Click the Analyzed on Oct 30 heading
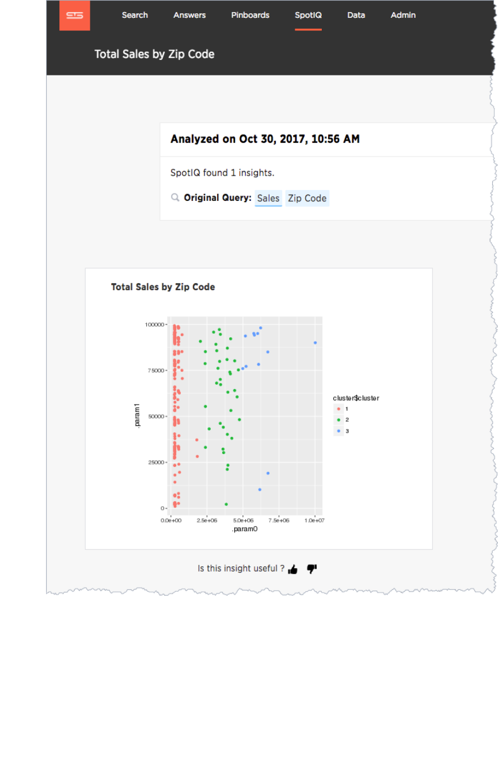This screenshot has width=498, height=758. 265,139
